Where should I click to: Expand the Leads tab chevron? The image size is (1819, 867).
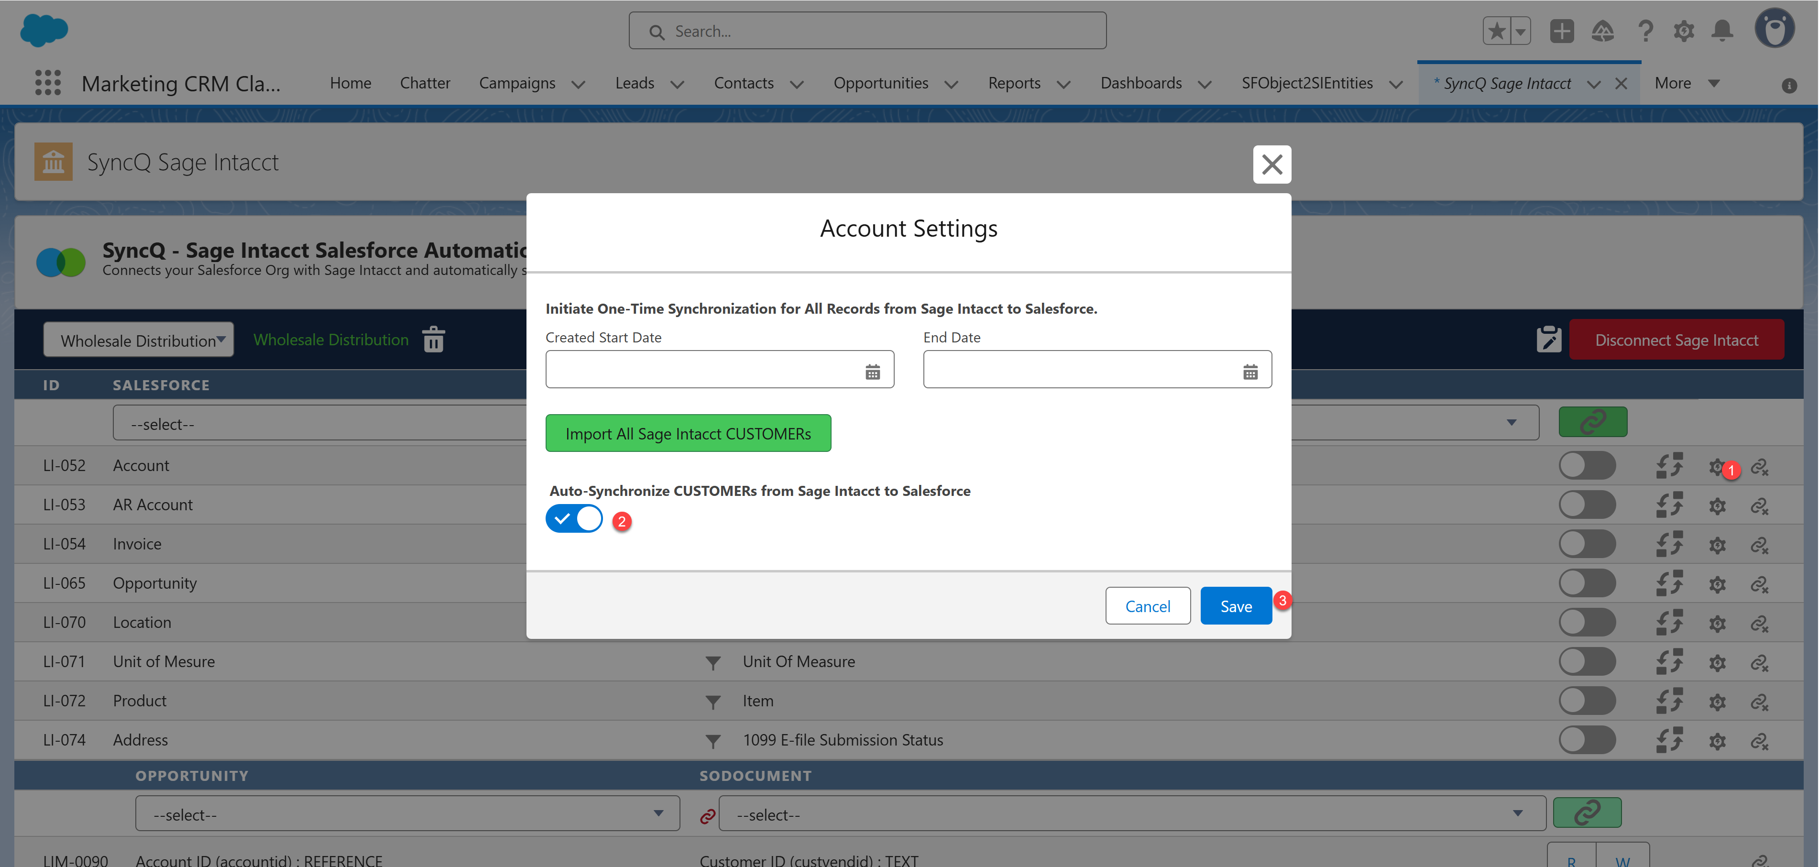[x=677, y=84]
